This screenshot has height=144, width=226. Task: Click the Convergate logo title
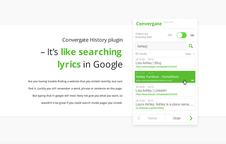coord(149,24)
